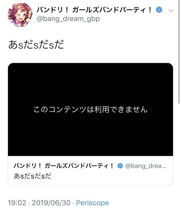Click the このコンテンツは利用できません message

[90, 110]
